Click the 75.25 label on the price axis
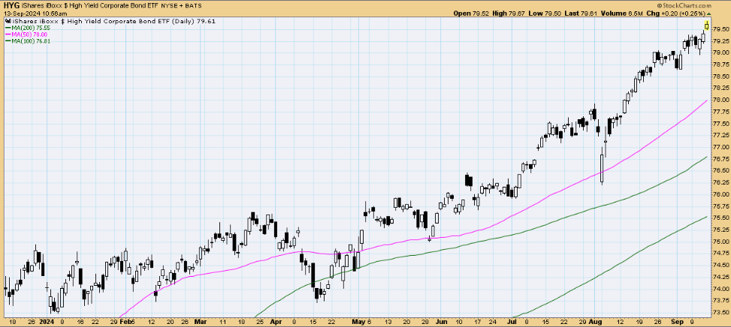Screen dimensions: 731x327 pyautogui.click(x=720, y=229)
